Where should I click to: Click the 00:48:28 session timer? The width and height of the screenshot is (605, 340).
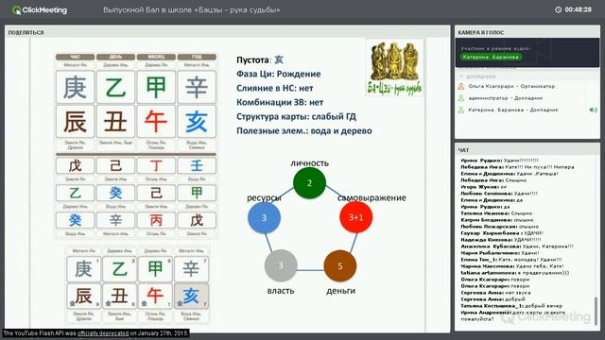tap(578, 9)
